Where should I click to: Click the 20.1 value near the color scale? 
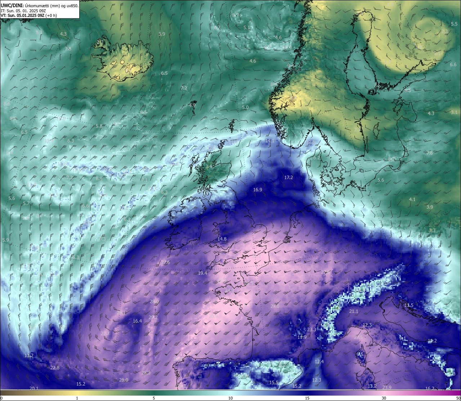[x=34, y=388]
